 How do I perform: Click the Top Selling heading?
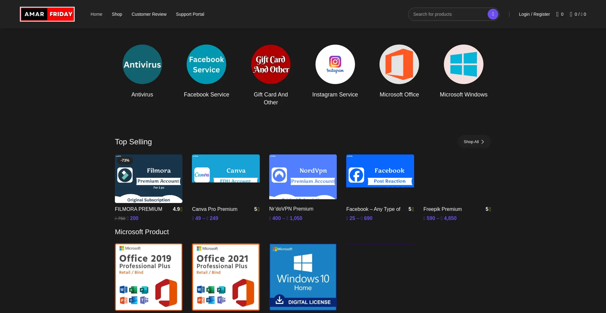133,142
